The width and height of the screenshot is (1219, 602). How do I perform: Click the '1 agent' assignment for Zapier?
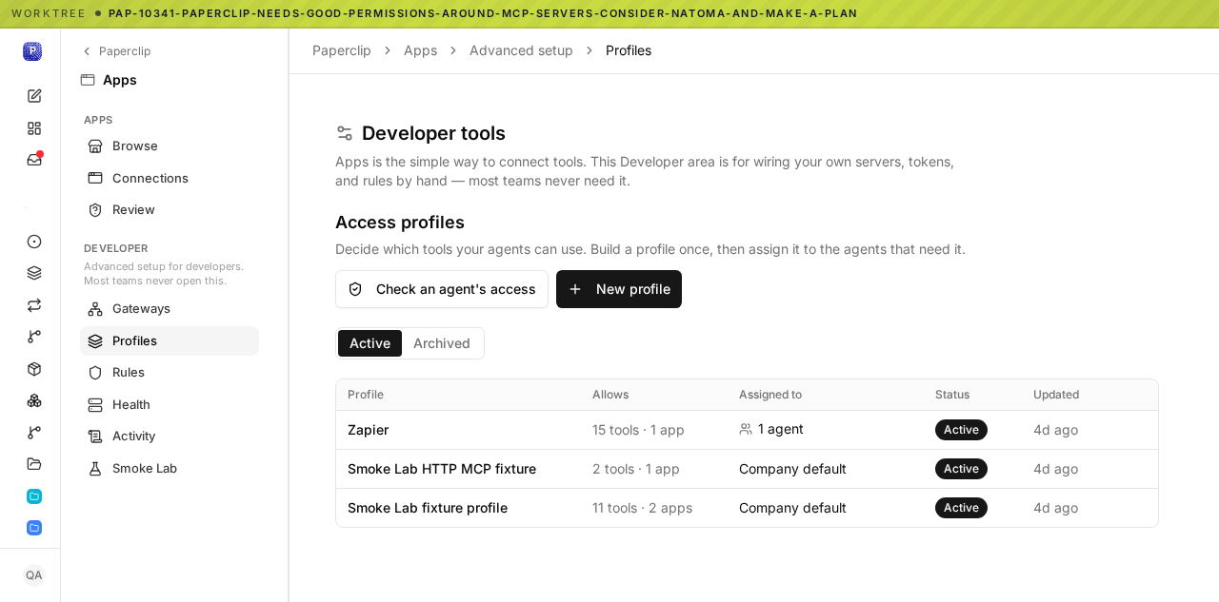point(771,429)
